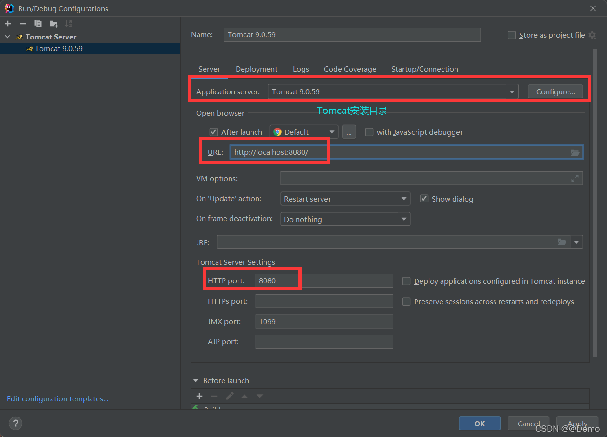Go to the Startup/Connection tab
The height and width of the screenshot is (437, 607).
pos(425,69)
